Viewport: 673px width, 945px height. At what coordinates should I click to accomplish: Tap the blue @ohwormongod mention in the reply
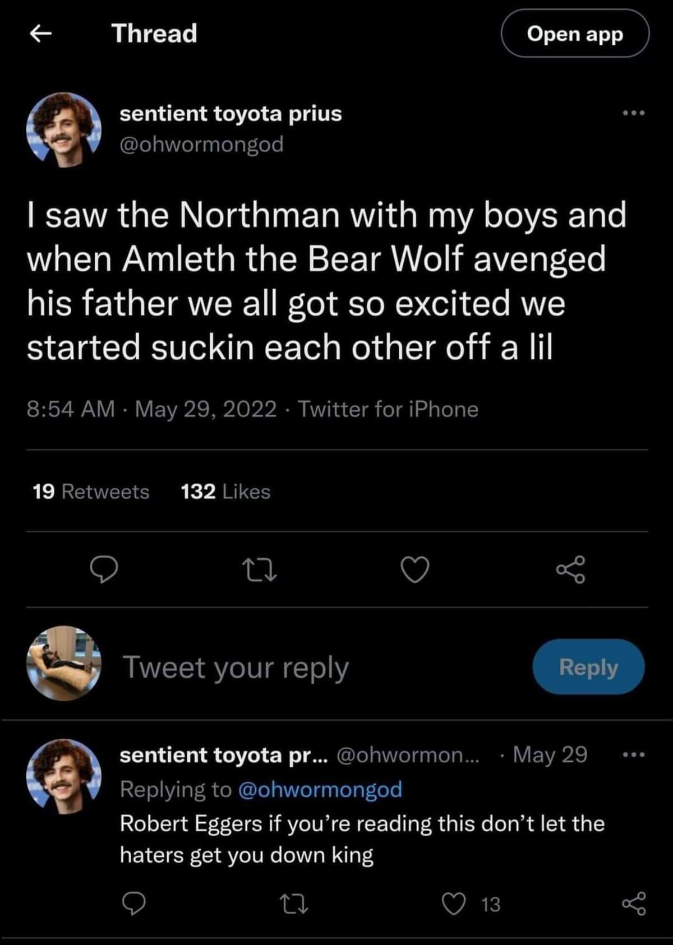pos(320,789)
